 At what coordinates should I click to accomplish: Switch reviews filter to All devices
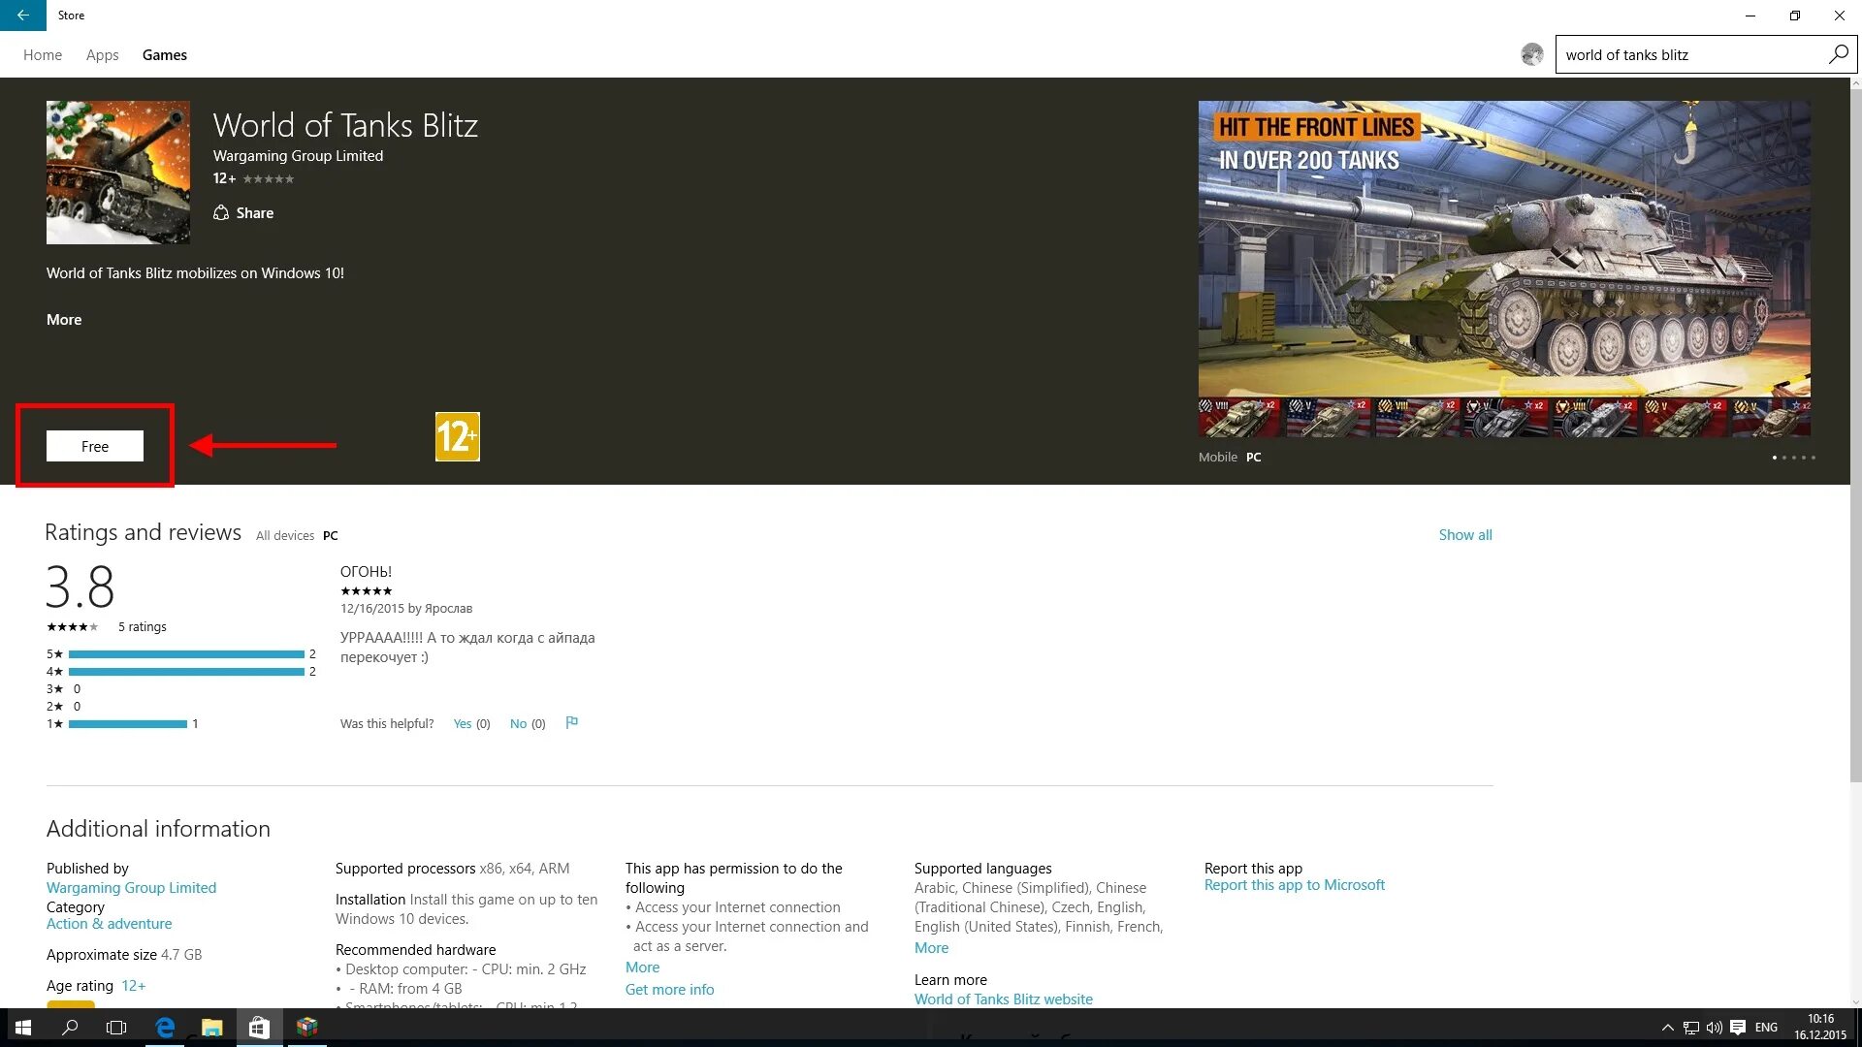click(285, 535)
